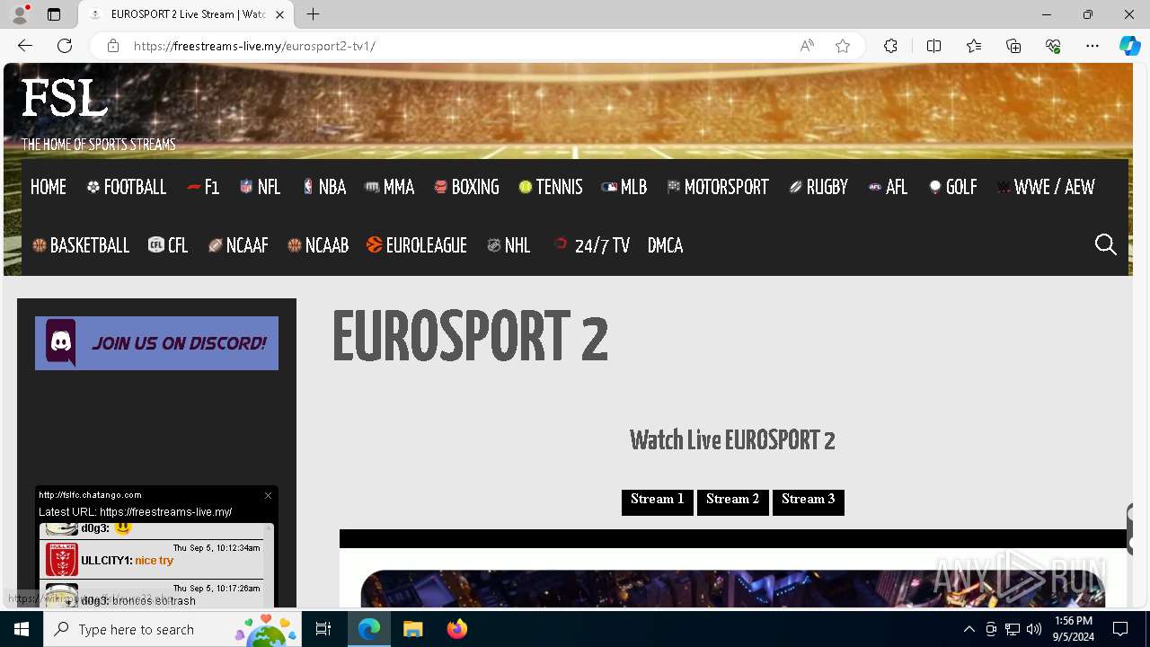Click the taskbar search box
The image size is (1150, 647).
click(172, 629)
